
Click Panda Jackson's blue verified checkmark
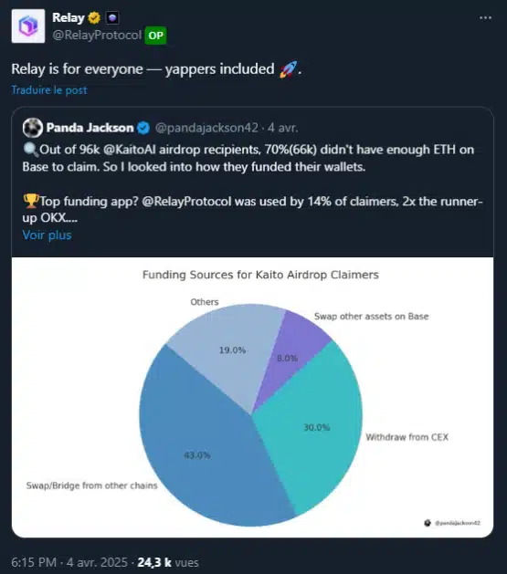[x=143, y=128]
